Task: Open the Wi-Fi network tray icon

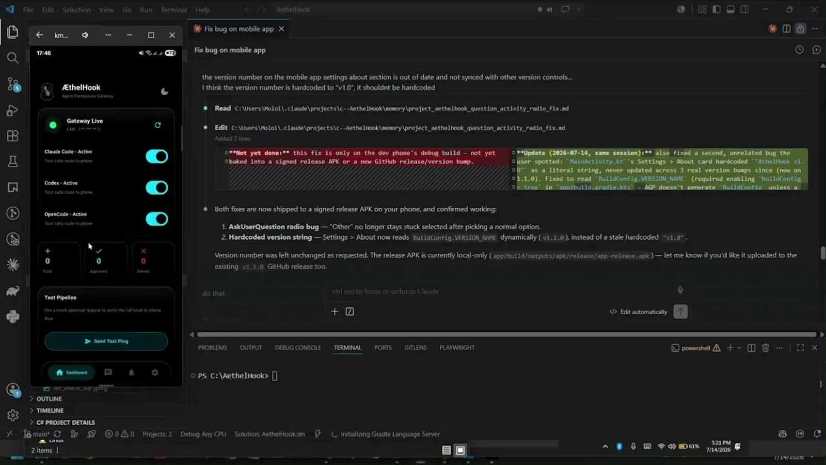Action: point(661,446)
